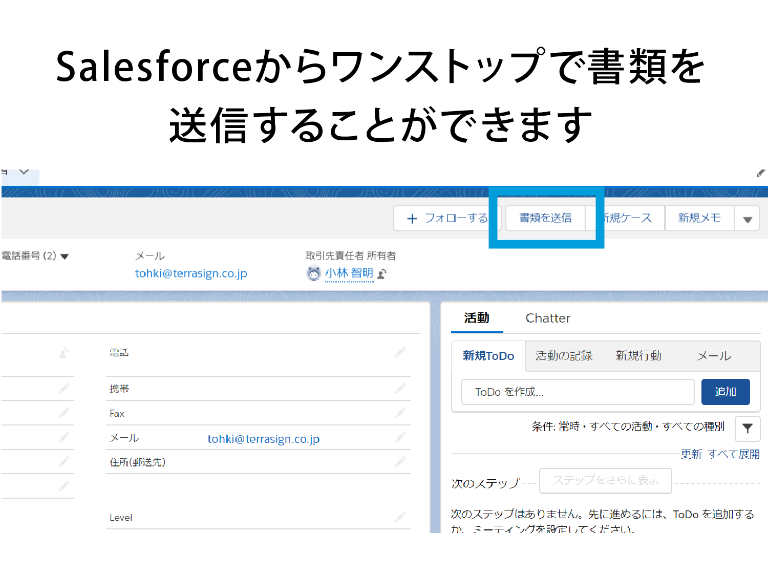Click the 更新 link
768x576 pixels.
tap(691, 454)
